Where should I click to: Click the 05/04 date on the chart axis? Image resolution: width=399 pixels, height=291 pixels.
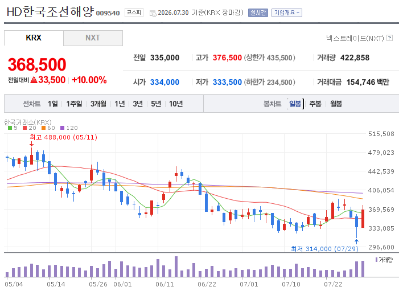[14, 284]
